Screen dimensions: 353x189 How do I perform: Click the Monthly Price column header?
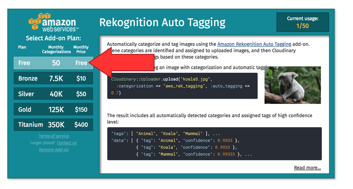[81, 49]
